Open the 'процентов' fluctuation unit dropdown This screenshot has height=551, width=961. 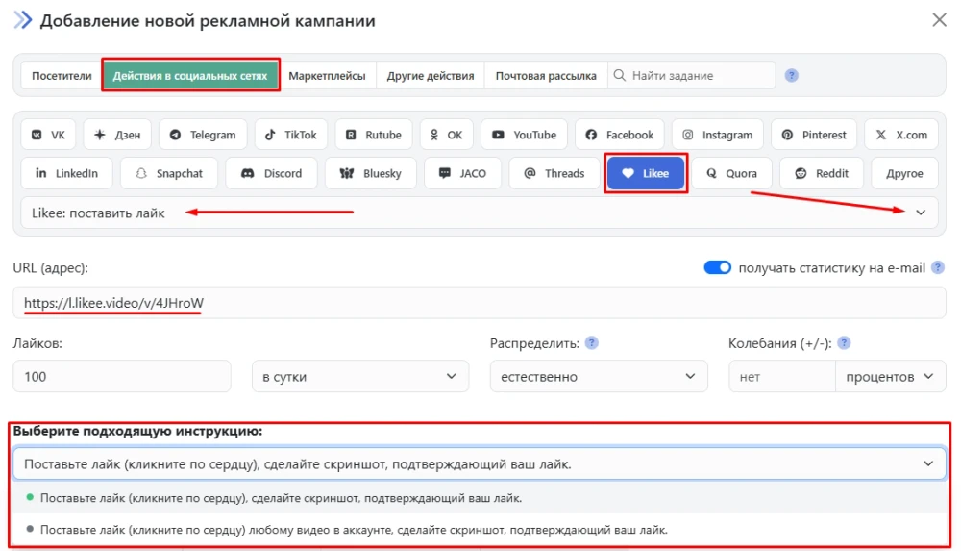point(889,377)
